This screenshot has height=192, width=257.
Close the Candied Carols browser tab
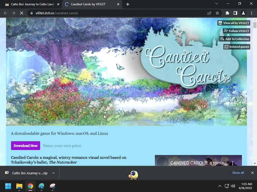click(x=118, y=4)
